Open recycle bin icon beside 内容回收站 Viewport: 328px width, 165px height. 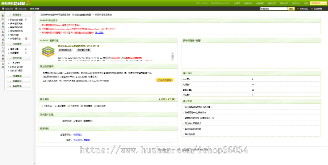[26, 38]
